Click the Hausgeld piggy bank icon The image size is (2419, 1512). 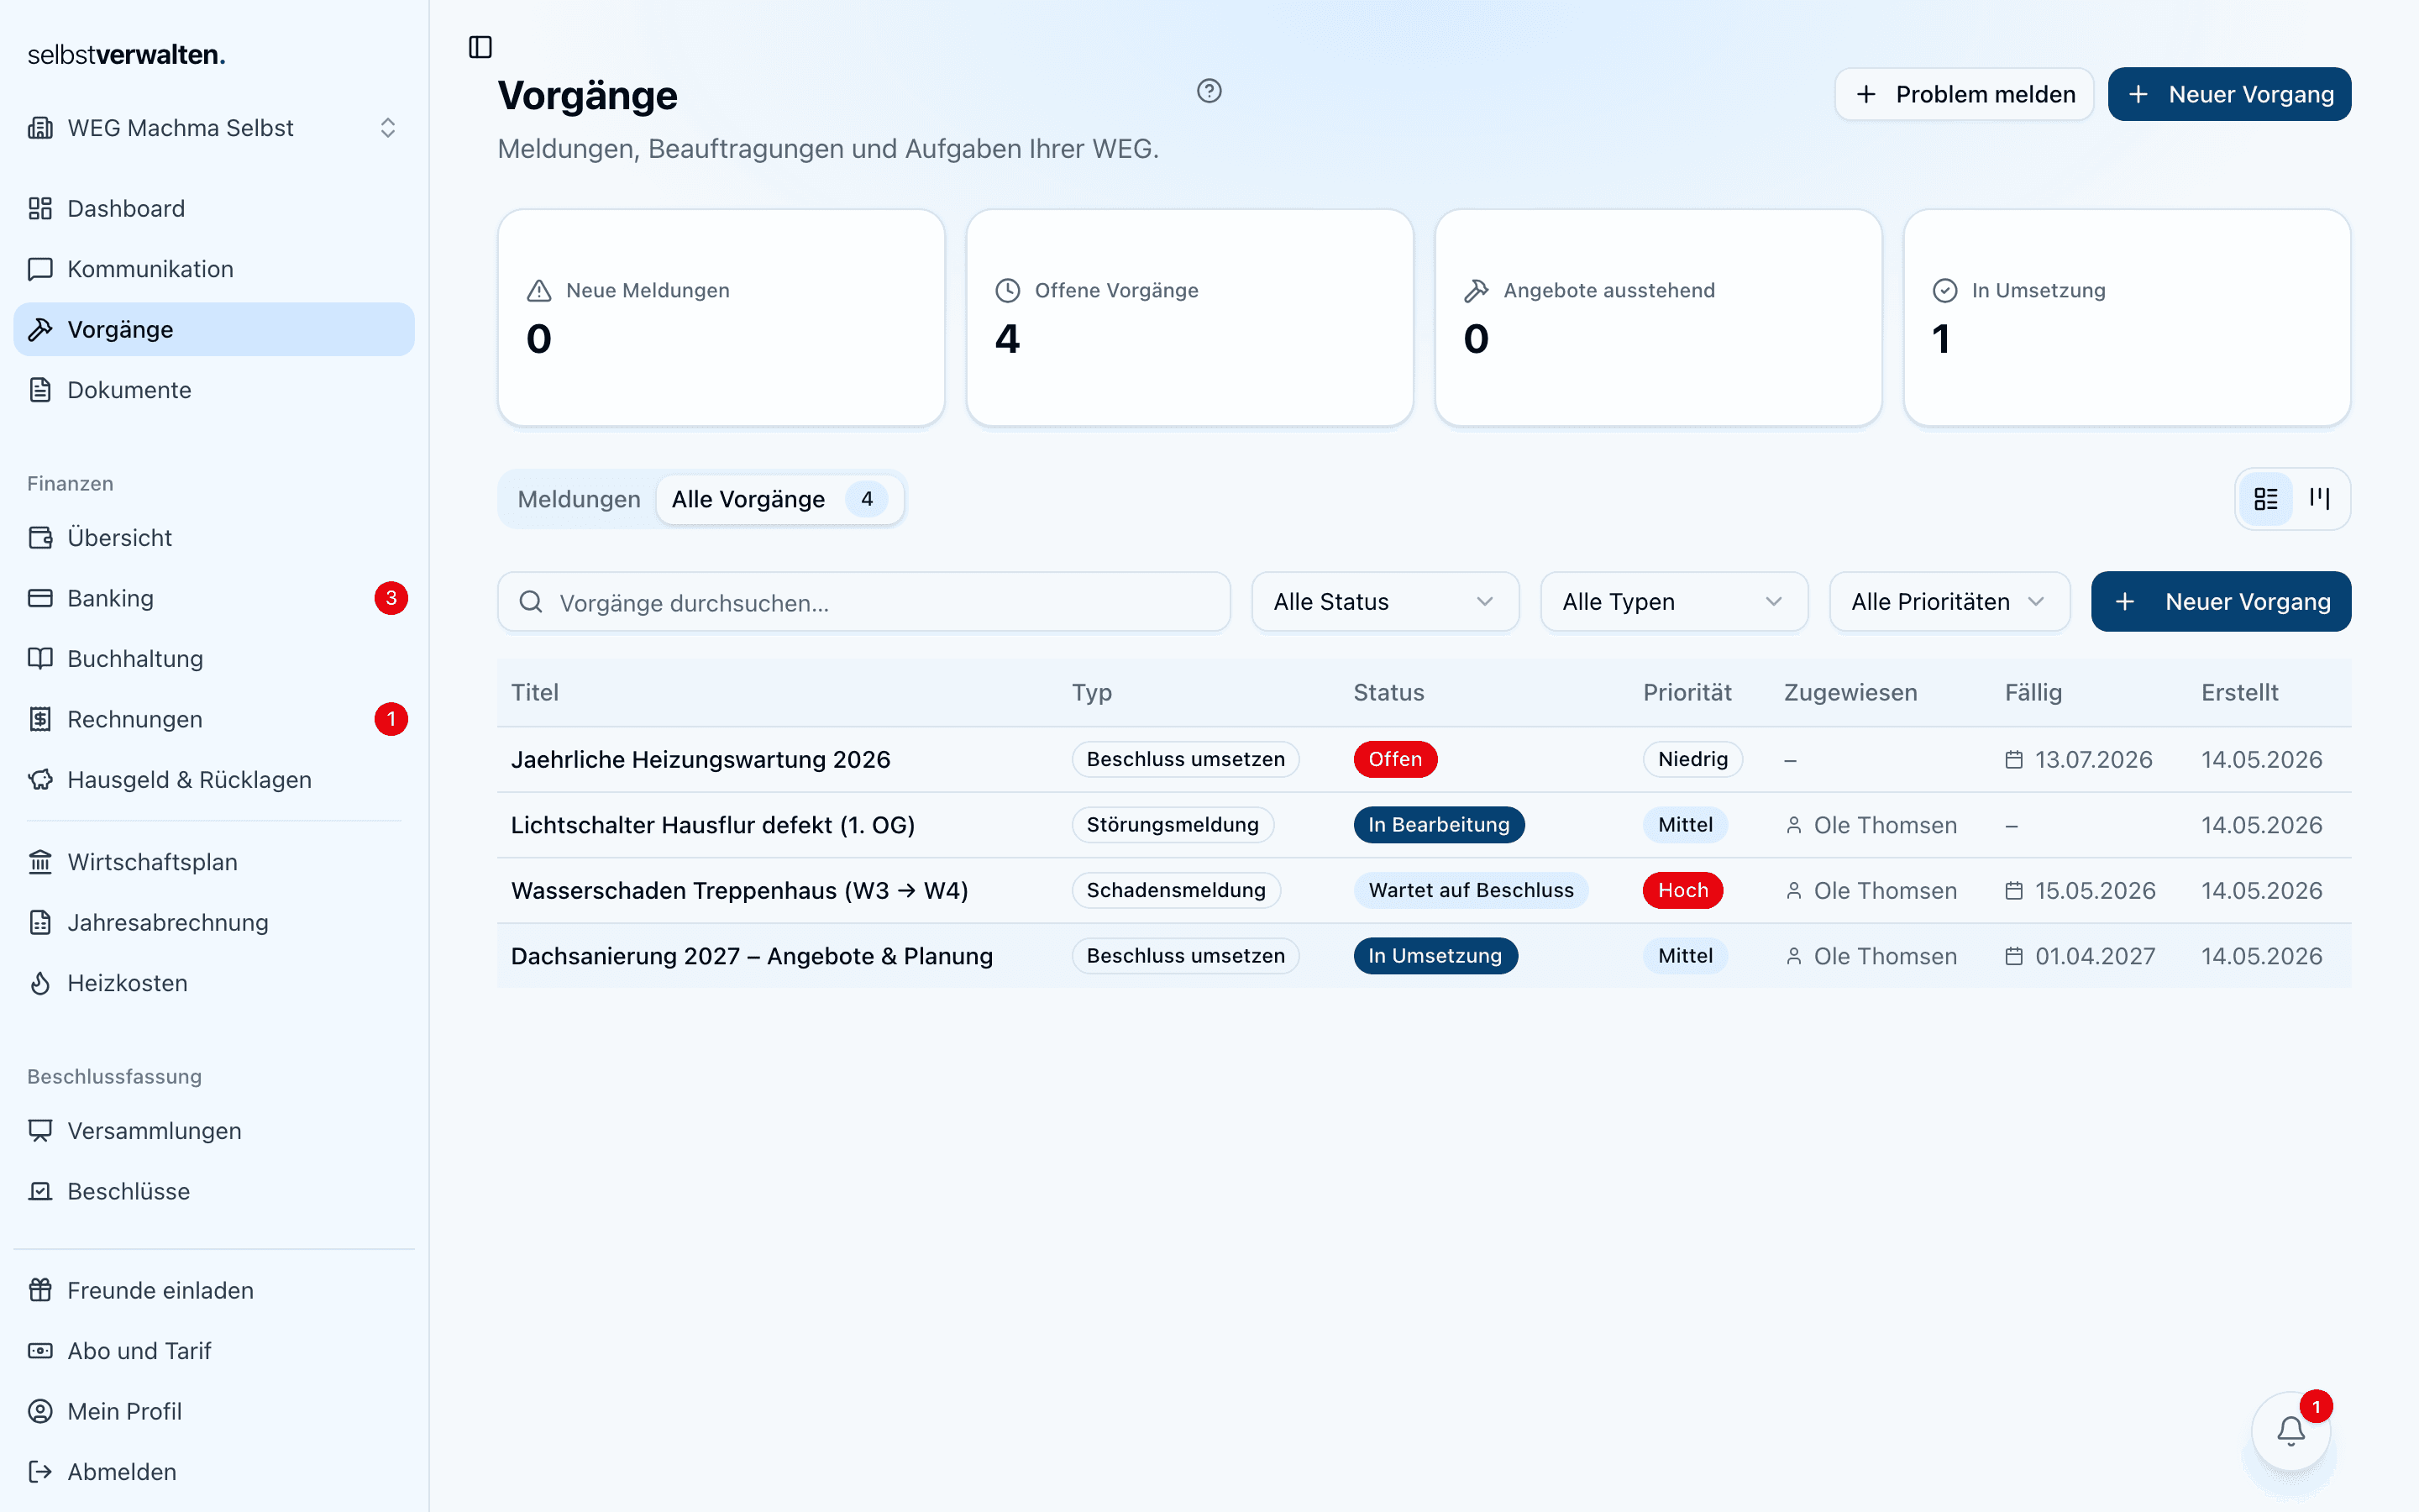coord(40,780)
